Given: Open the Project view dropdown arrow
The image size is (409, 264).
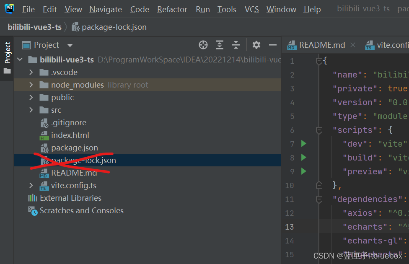Looking at the screenshot, I should click(70, 45).
